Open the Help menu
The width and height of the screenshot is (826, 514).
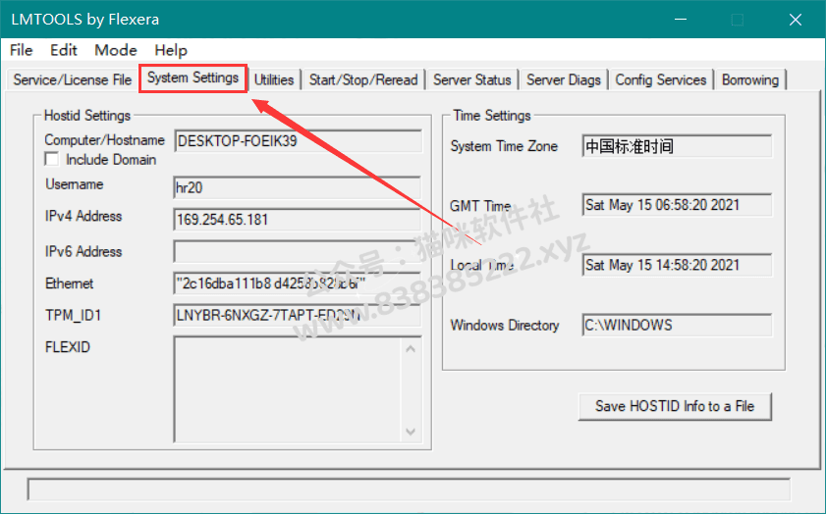(x=171, y=50)
